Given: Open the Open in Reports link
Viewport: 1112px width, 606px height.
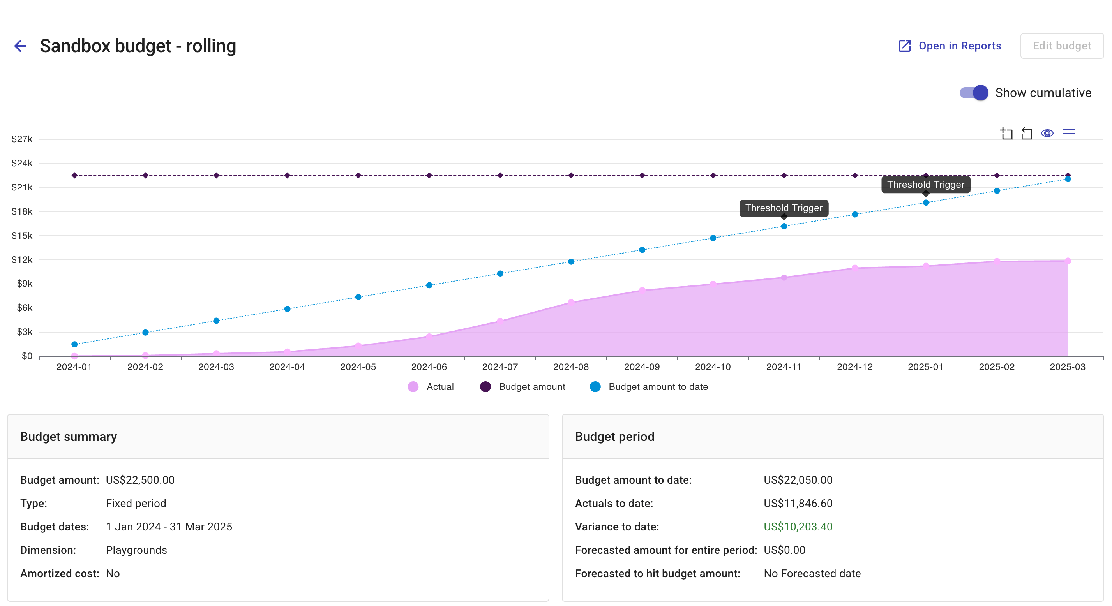Looking at the screenshot, I should coord(959,46).
